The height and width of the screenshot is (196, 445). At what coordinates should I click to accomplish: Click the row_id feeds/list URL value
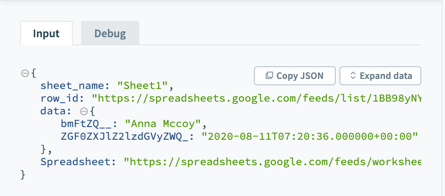coord(257,98)
